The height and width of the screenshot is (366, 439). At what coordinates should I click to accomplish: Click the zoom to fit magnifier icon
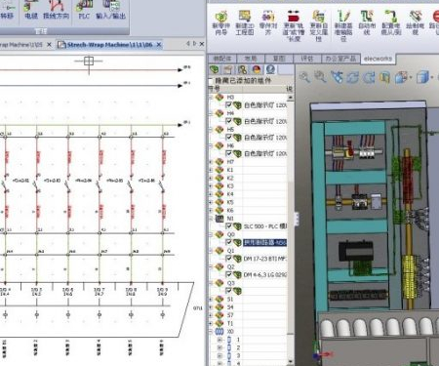(304, 77)
